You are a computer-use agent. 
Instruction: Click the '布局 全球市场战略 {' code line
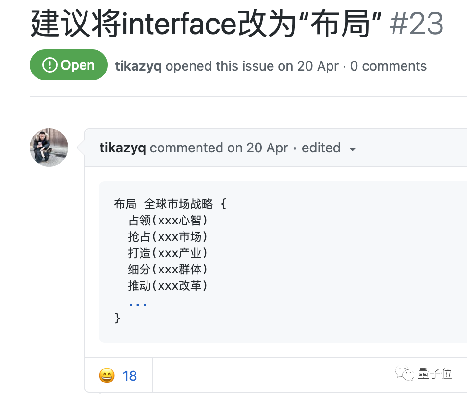(x=170, y=204)
